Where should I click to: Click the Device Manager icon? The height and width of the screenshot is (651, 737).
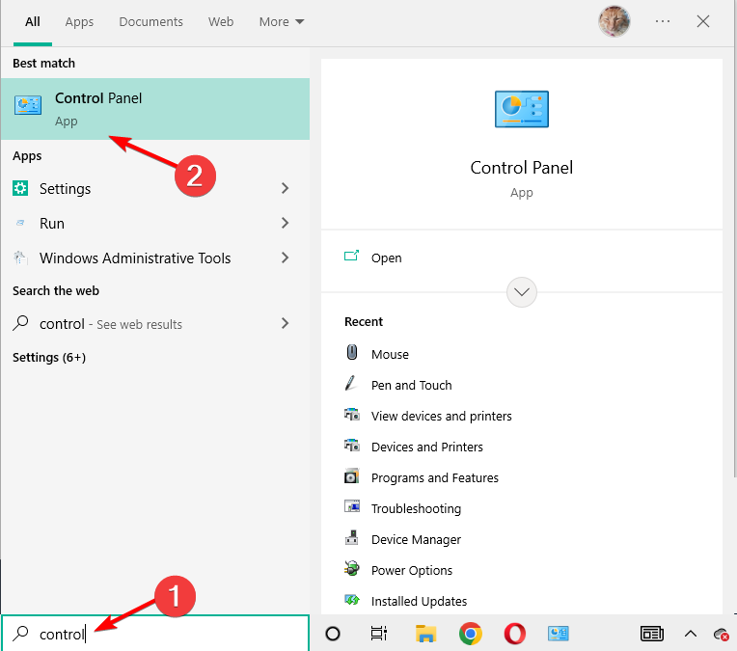click(351, 537)
